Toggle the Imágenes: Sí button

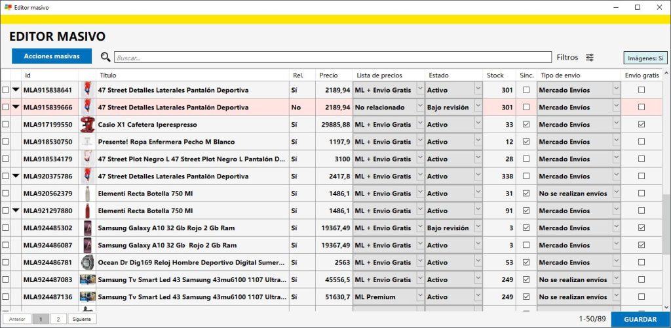click(x=645, y=57)
